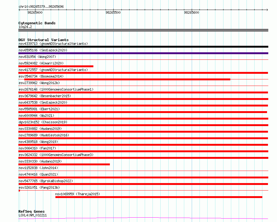The image size is (277, 222).
Task: Click nsv5477765 (ByrskaBishop2022) label
Action: click(46, 181)
